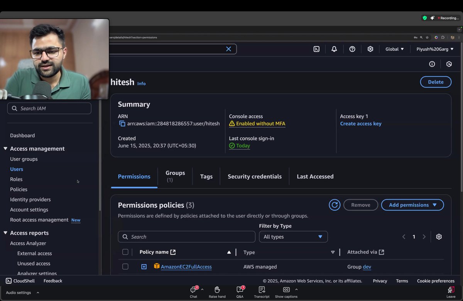
Task: Open Audio settings in meeting bar
Action: point(18,293)
